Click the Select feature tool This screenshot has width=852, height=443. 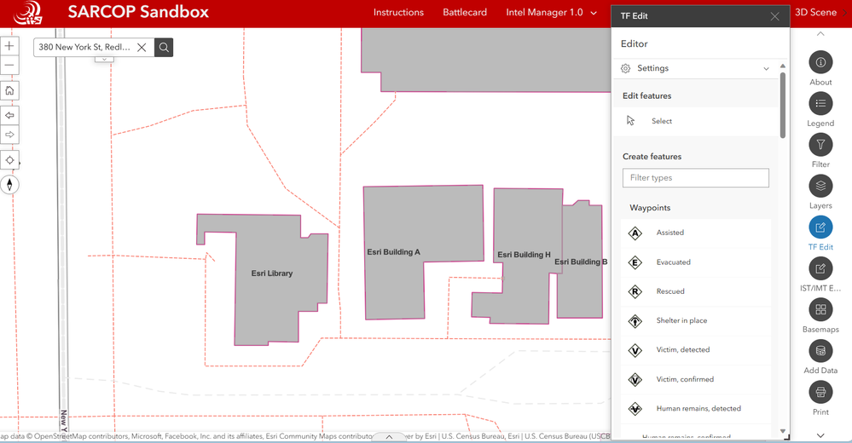click(696, 121)
